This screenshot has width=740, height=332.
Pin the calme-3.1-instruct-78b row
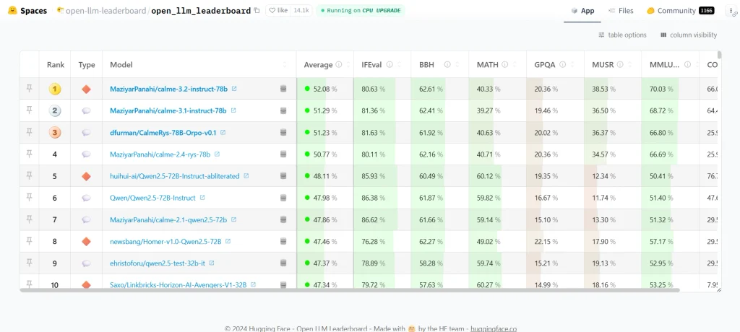coord(29,110)
